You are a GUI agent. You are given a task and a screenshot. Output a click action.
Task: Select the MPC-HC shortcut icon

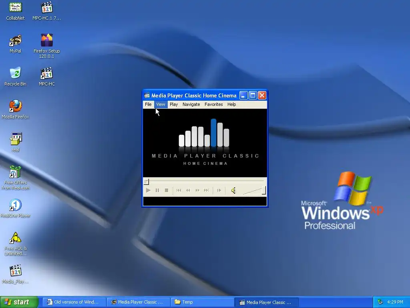46,77
